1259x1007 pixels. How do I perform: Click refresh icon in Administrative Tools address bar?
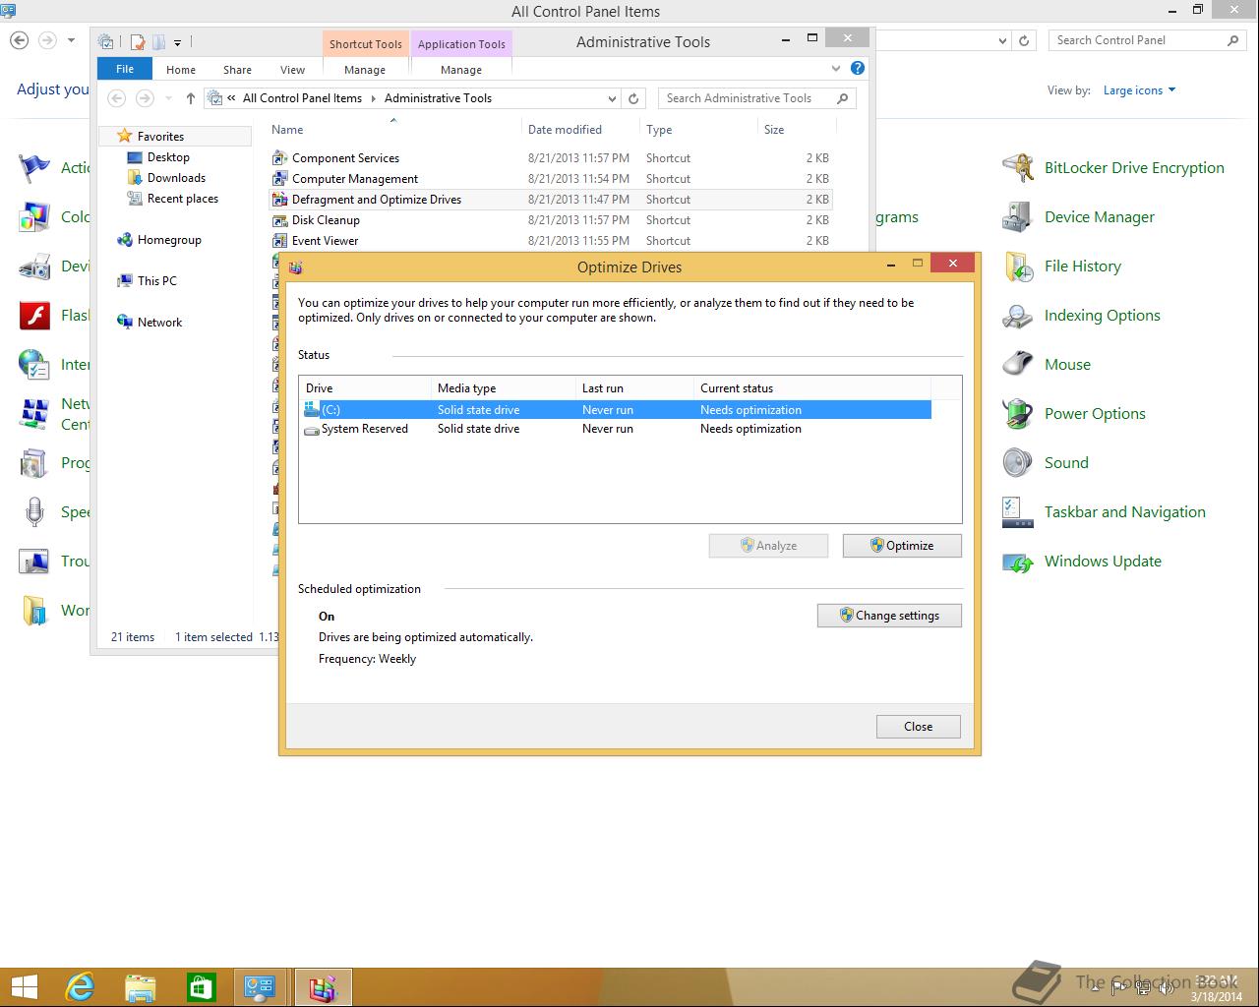click(x=633, y=98)
